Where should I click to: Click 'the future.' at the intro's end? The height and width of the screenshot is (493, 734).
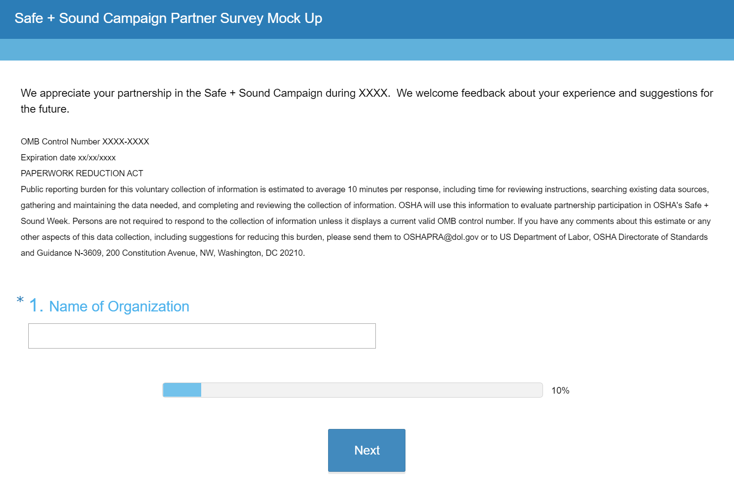[45, 109]
